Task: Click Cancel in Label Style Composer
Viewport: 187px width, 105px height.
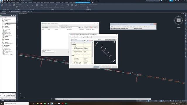Action: pos(102,67)
